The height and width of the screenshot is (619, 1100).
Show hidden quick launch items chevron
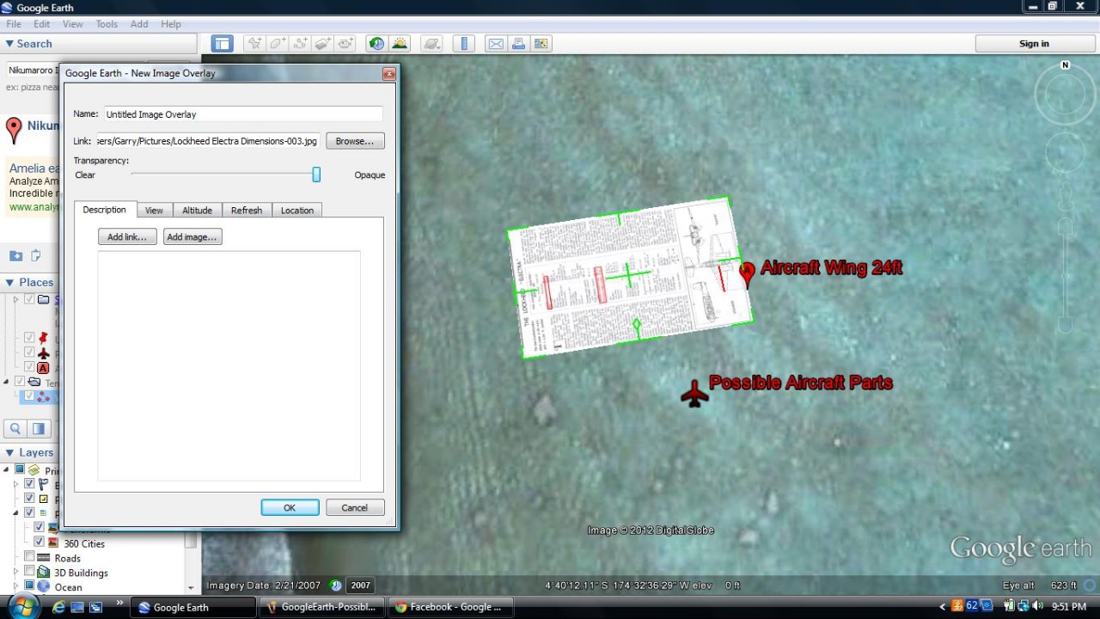[x=119, y=604]
